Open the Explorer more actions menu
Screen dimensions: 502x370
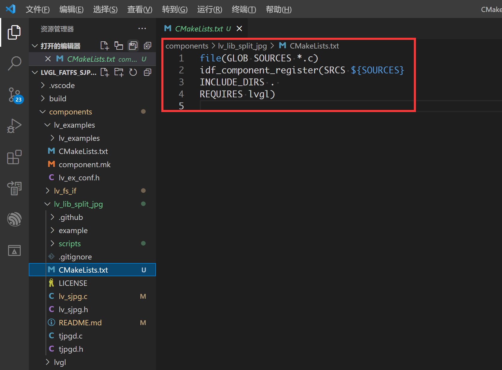click(x=142, y=28)
